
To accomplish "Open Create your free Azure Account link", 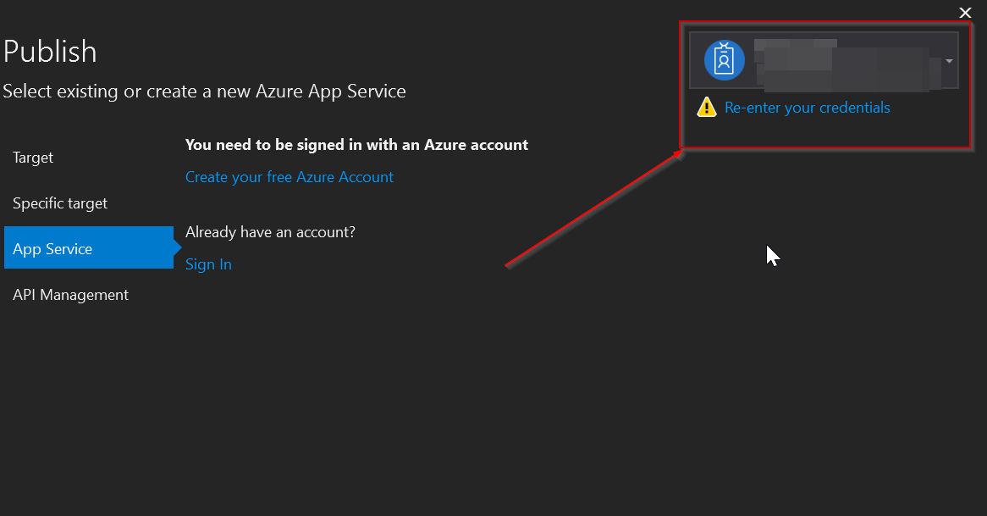I will [x=289, y=177].
